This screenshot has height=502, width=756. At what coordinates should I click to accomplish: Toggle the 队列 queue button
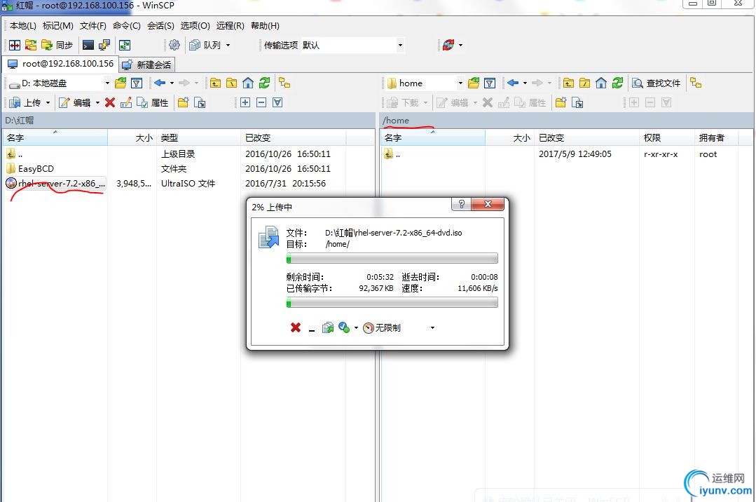point(205,46)
